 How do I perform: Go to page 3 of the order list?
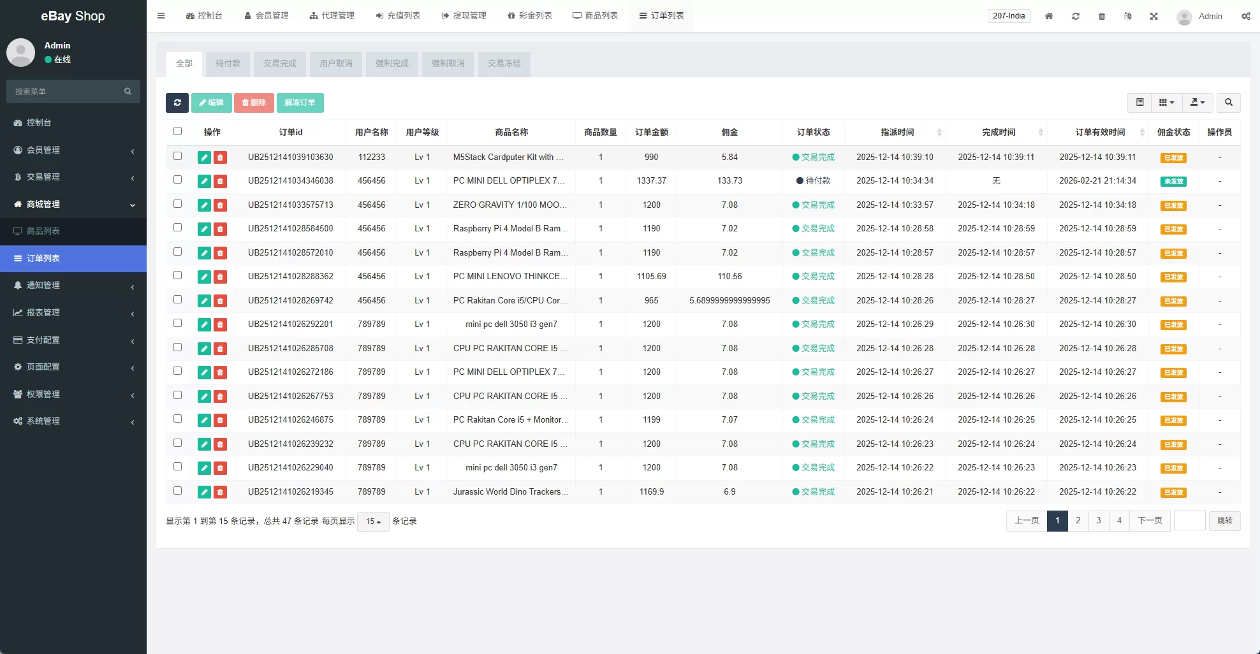point(1098,521)
